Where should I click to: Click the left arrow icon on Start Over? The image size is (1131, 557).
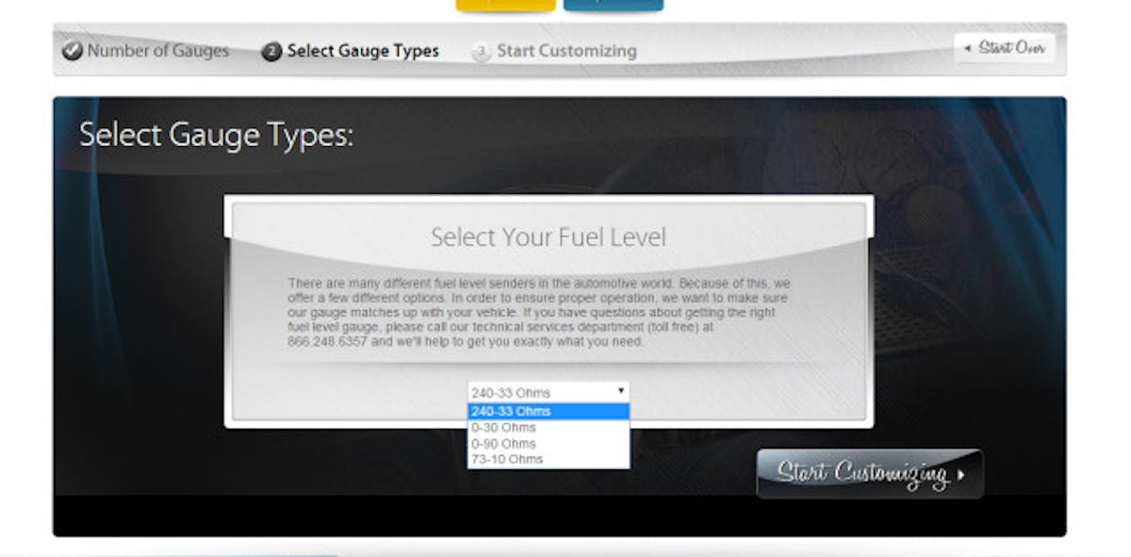click(967, 48)
